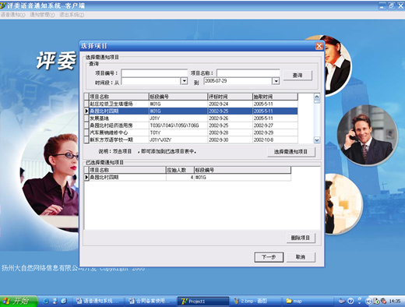Click the third quick launch icon

coord(64,301)
